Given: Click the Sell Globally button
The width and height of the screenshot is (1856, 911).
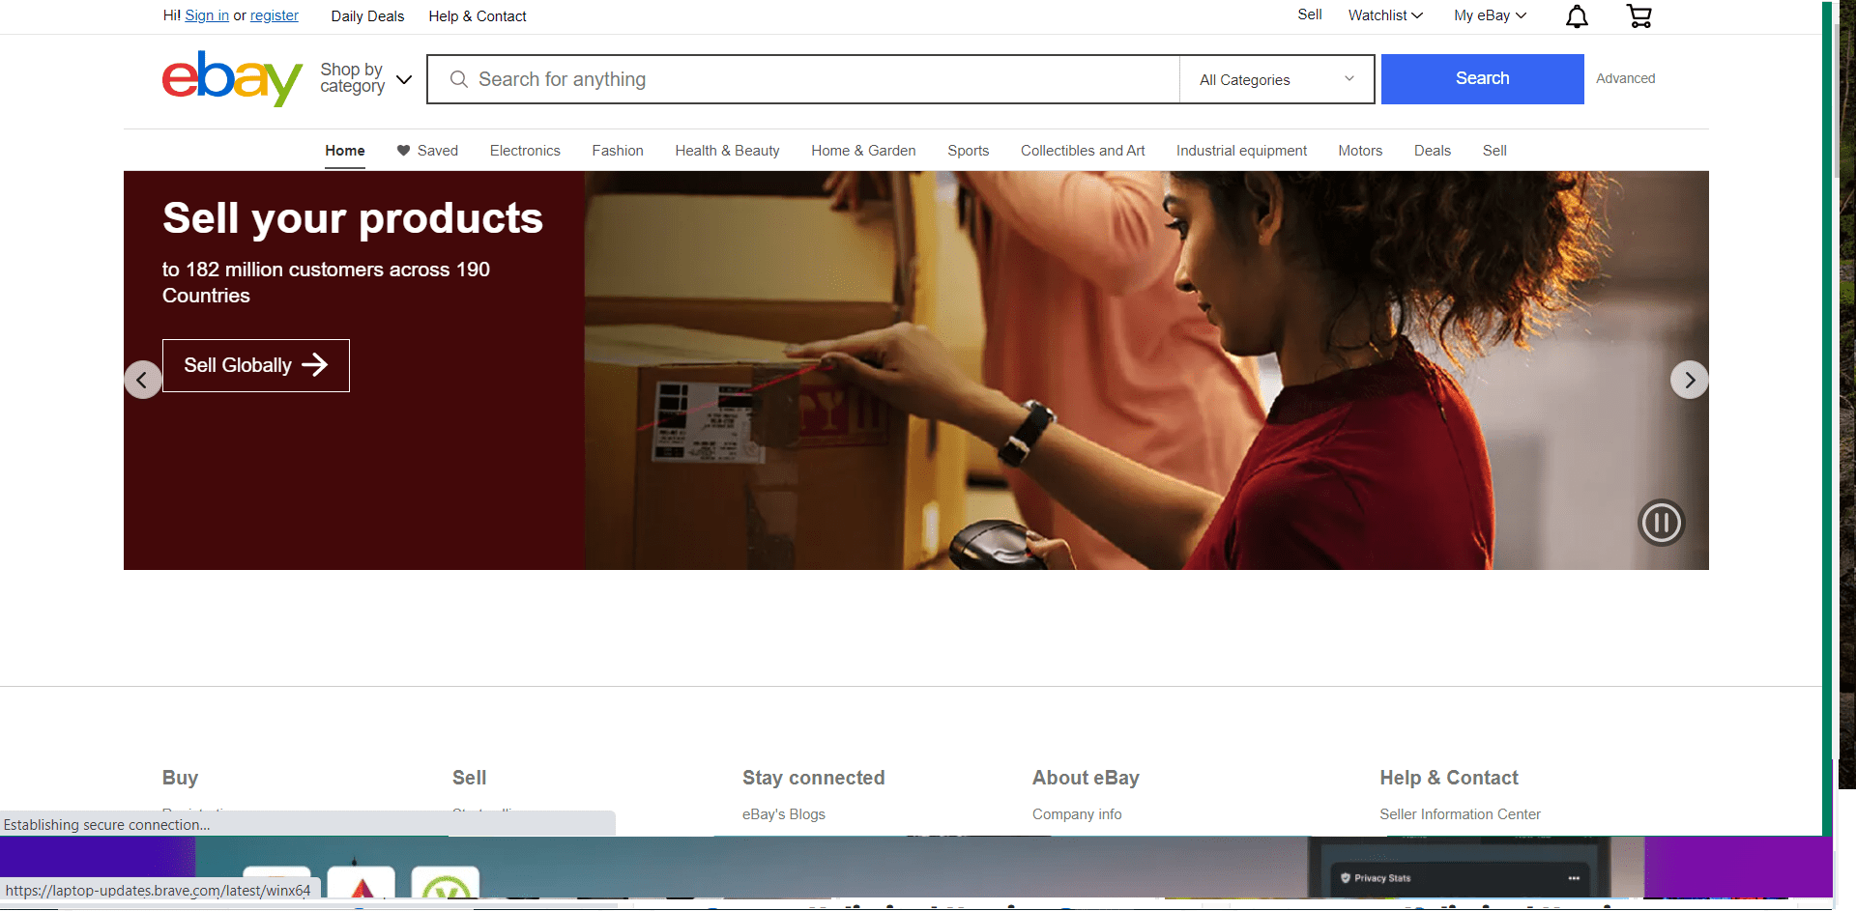Looking at the screenshot, I should coord(256,365).
